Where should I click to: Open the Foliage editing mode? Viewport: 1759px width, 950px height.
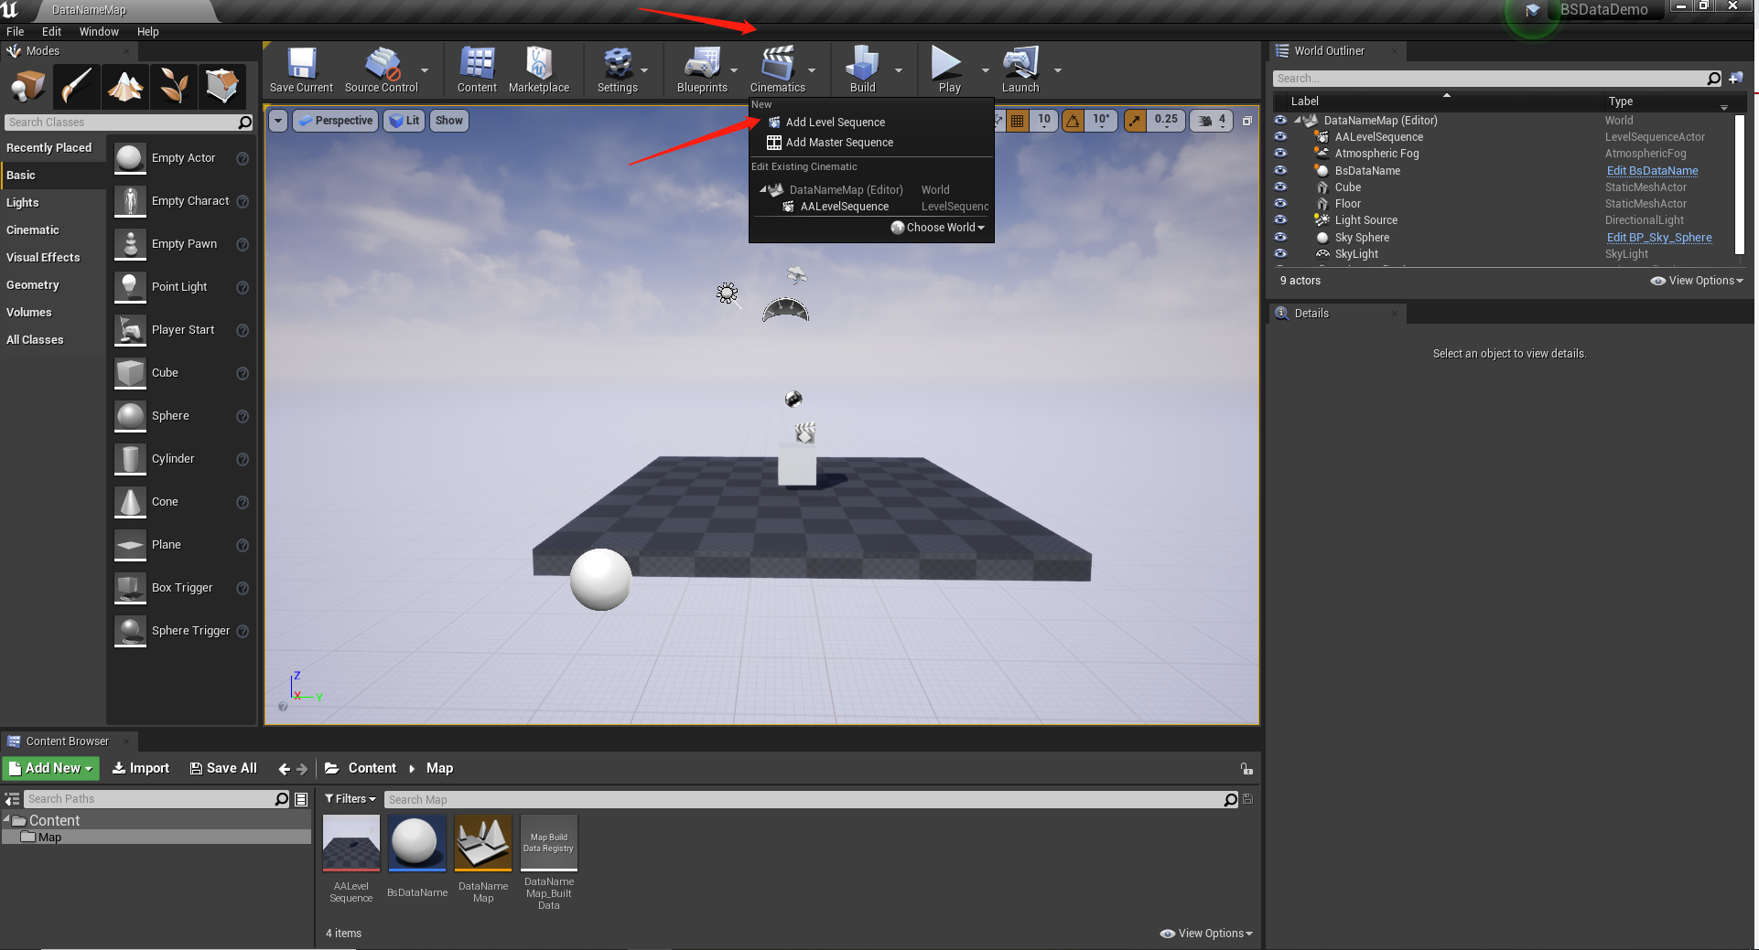click(174, 86)
